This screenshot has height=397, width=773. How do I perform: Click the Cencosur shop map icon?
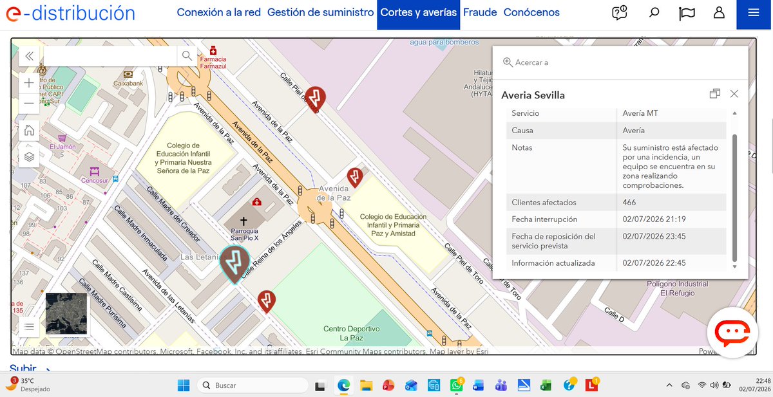[x=95, y=171]
